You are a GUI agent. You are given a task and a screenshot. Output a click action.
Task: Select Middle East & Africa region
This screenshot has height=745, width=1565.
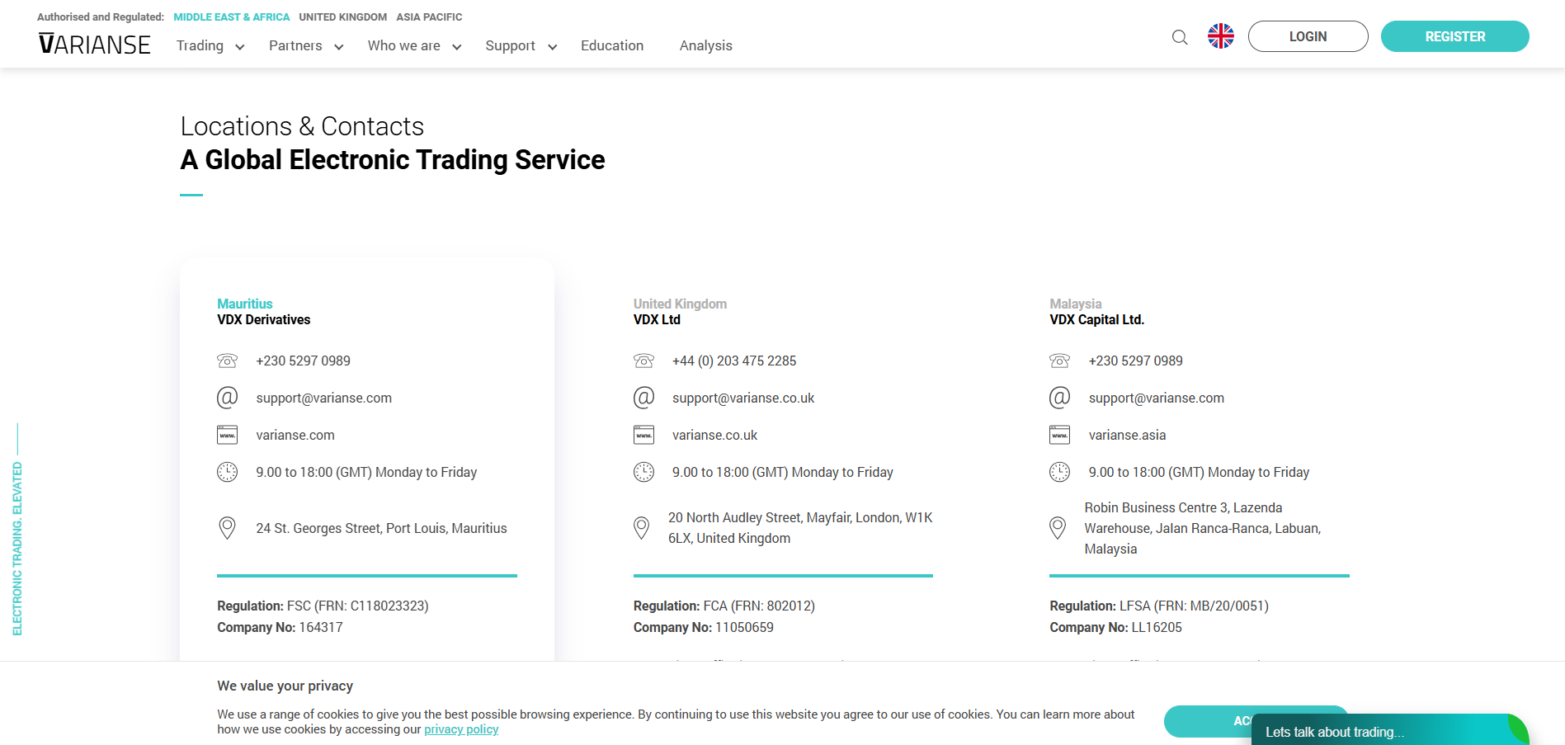tap(232, 17)
